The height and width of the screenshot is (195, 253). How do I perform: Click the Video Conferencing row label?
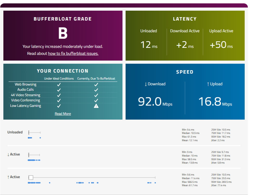[x=25, y=100]
